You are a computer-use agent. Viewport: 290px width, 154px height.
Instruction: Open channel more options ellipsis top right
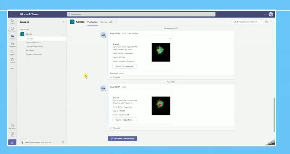click(x=271, y=22)
